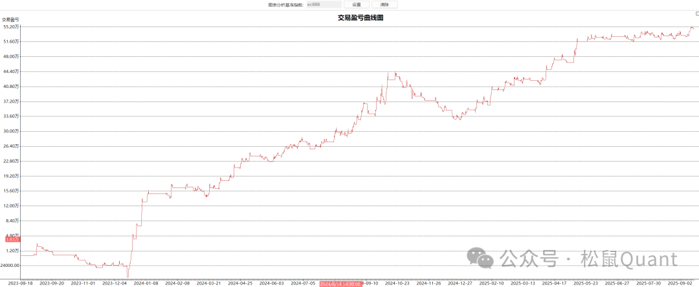Toggle the checkbox at chart's top-right corner

coord(696,13)
